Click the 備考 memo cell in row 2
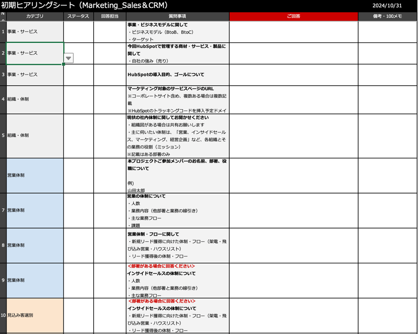This screenshot has height=334, width=418. (x=387, y=53)
